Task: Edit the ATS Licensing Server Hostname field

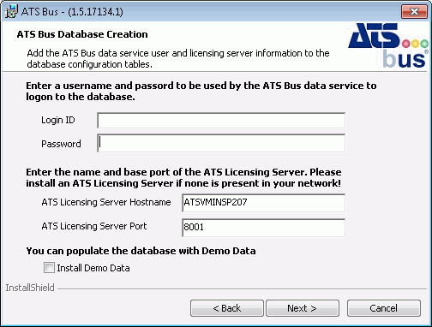Action: point(263,203)
